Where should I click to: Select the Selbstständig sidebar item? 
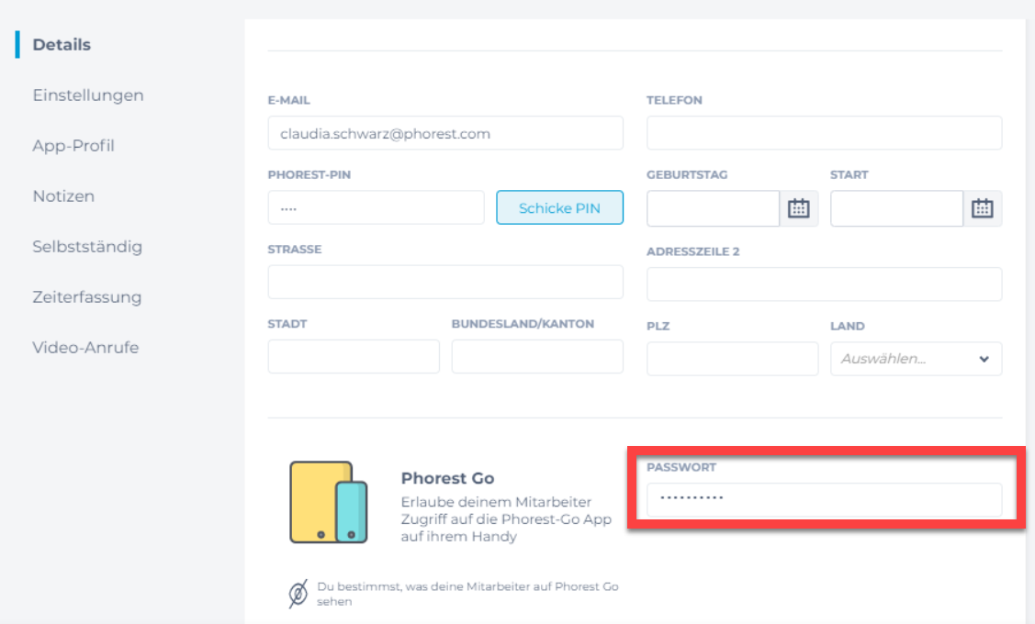coord(87,247)
